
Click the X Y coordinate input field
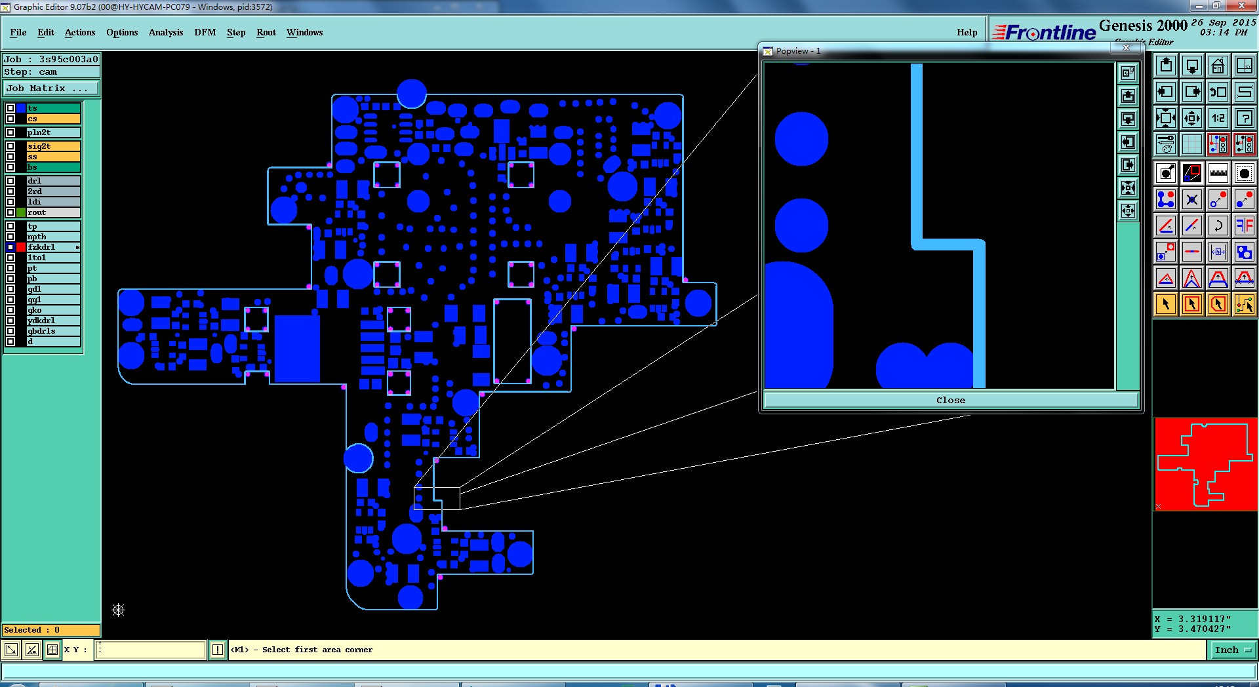(151, 650)
